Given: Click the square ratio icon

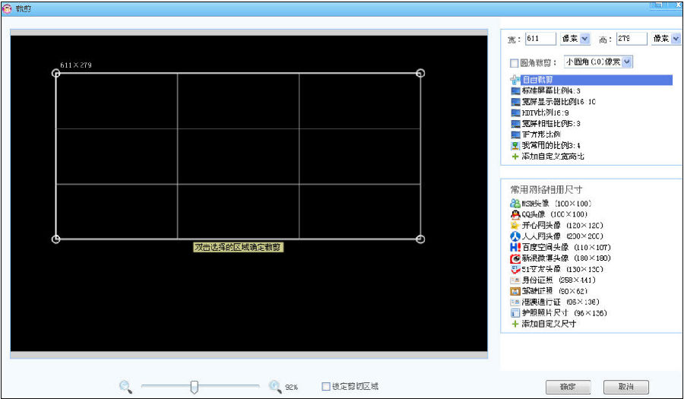Looking at the screenshot, I should (x=515, y=135).
